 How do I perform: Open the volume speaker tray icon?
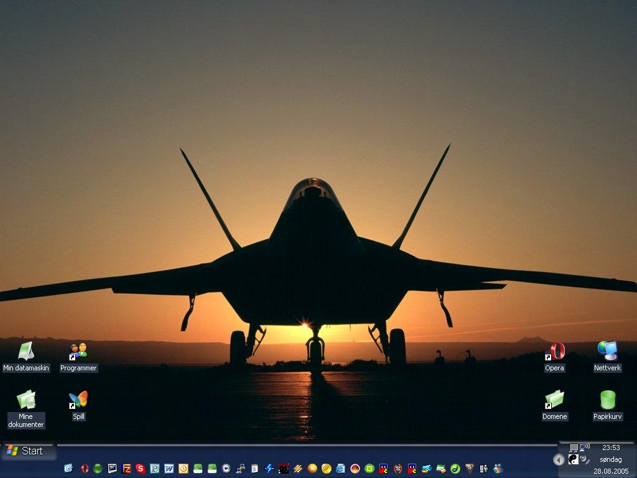point(585,459)
